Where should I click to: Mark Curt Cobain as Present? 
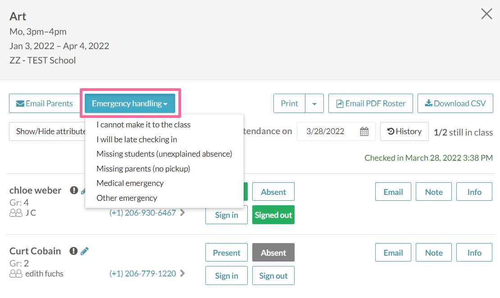(226, 253)
